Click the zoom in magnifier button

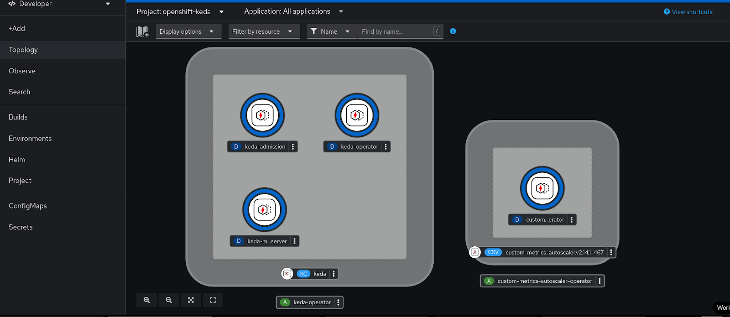[146, 300]
